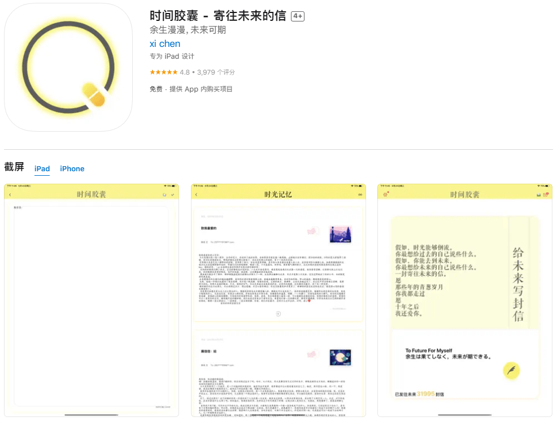The width and height of the screenshot is (557, 421).
Task: Click the 提供 App 内购买项目 text
Action: [x=201, y=89]
